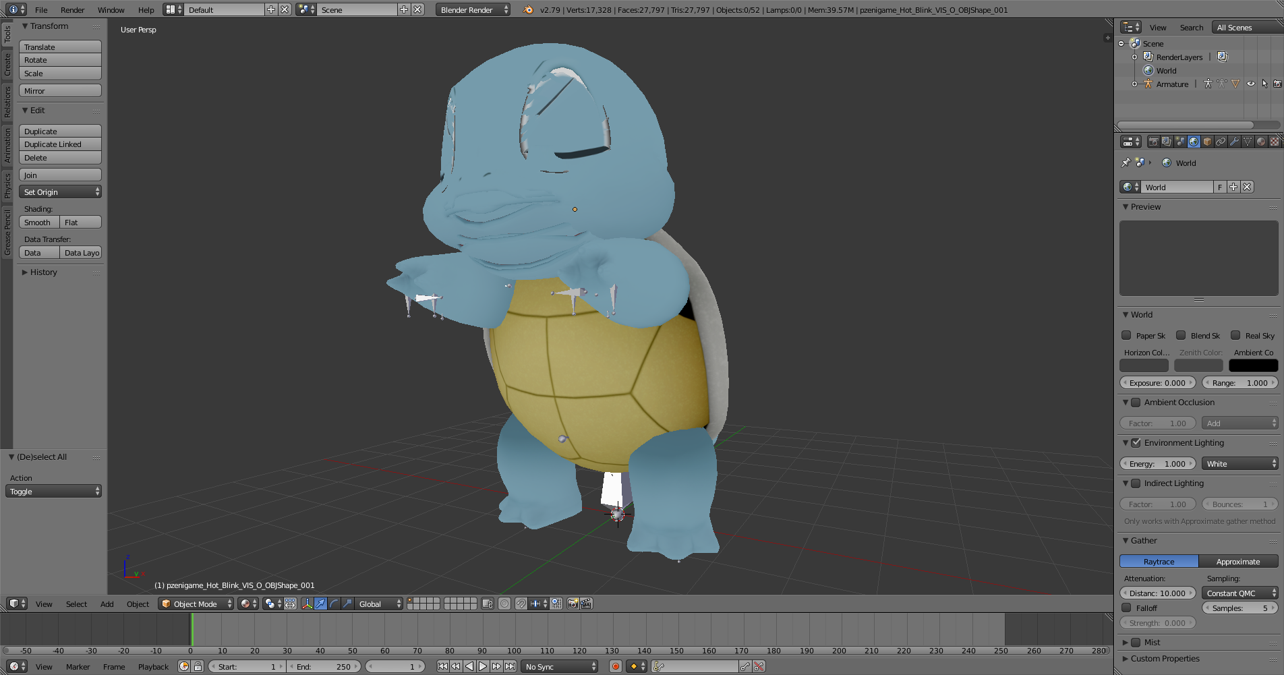Viewport: 1284px width, 675px height.
Task: Click the Ambient Color black swatch
Action: pyautogui.click(x=1254, y=365)
